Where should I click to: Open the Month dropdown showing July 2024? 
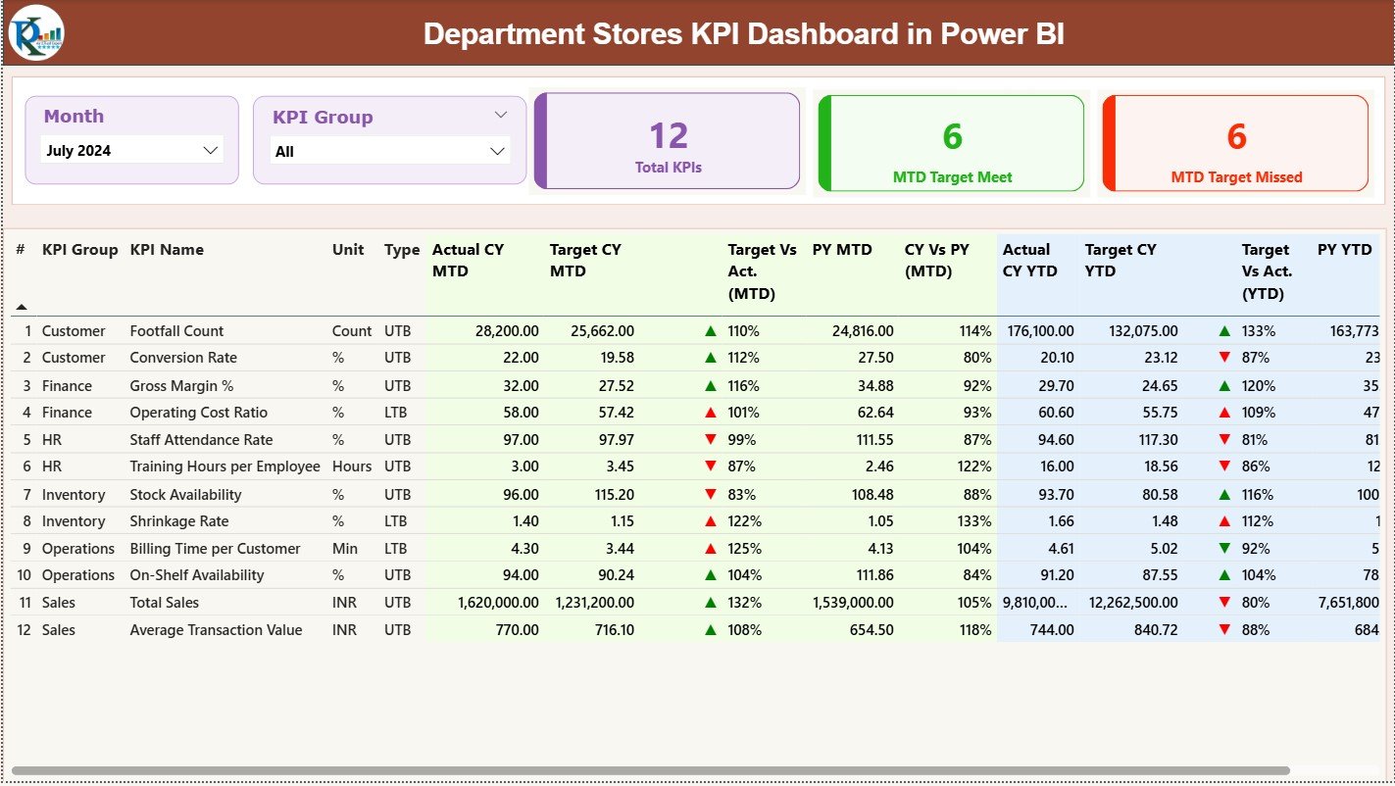(x=130, y=149)
